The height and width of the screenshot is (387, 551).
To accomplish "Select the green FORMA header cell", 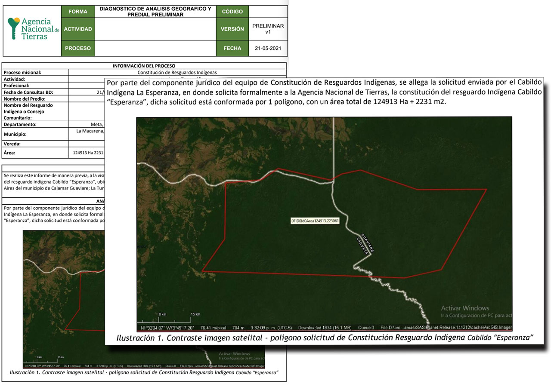I will (77, 12).
